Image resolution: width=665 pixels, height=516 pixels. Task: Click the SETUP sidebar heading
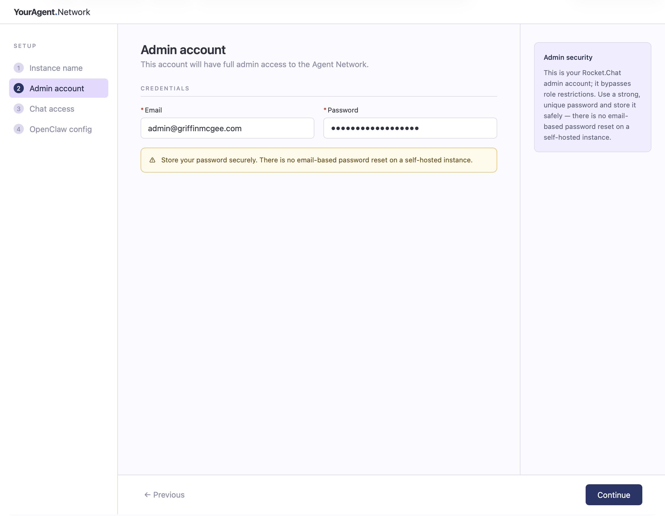25,46
